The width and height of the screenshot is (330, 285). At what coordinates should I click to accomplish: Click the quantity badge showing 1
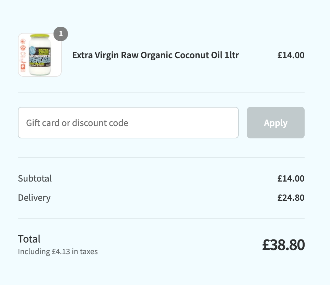[x=61, y=34]
